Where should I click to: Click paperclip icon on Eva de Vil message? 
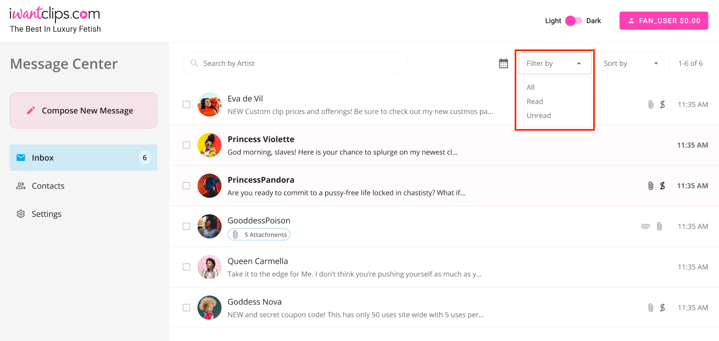[650, 104]
